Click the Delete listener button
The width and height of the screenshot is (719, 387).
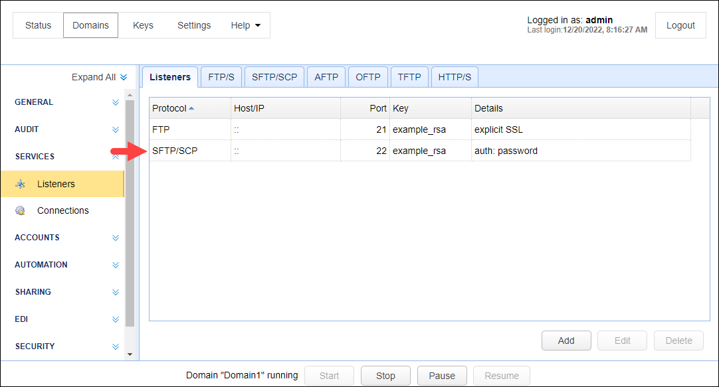tap(678, 341)
